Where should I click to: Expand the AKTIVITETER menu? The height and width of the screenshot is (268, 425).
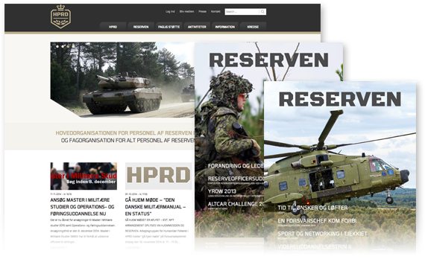(x=197, y=27)
